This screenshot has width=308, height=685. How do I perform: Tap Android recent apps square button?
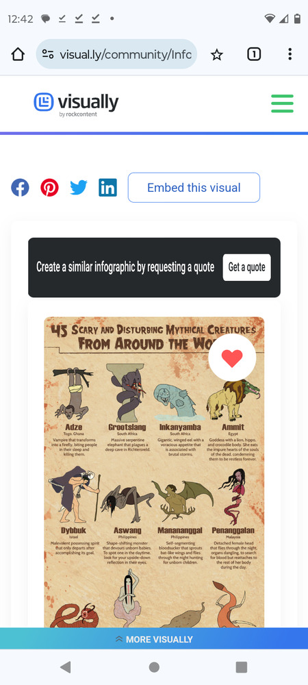coord(241,667)
